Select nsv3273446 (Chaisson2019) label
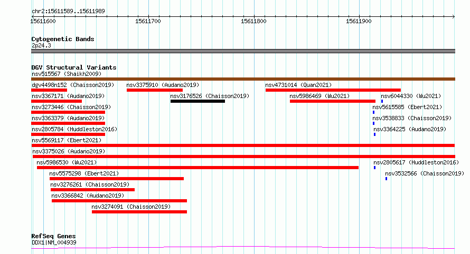The width and height of the screenshot is (470, 254). point(71,107)
